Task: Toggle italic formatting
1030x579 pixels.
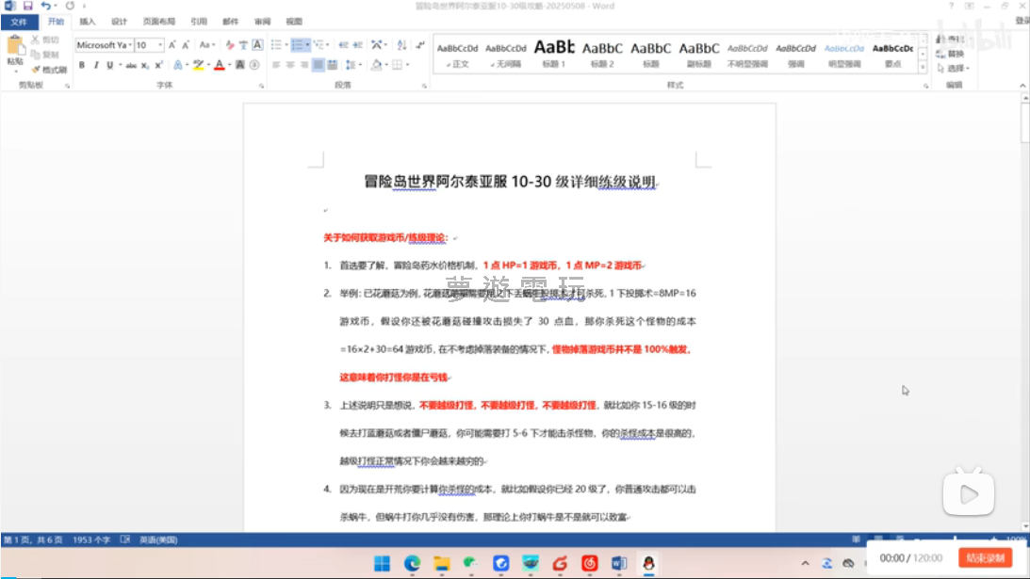Action: click(x=96, y=65)
